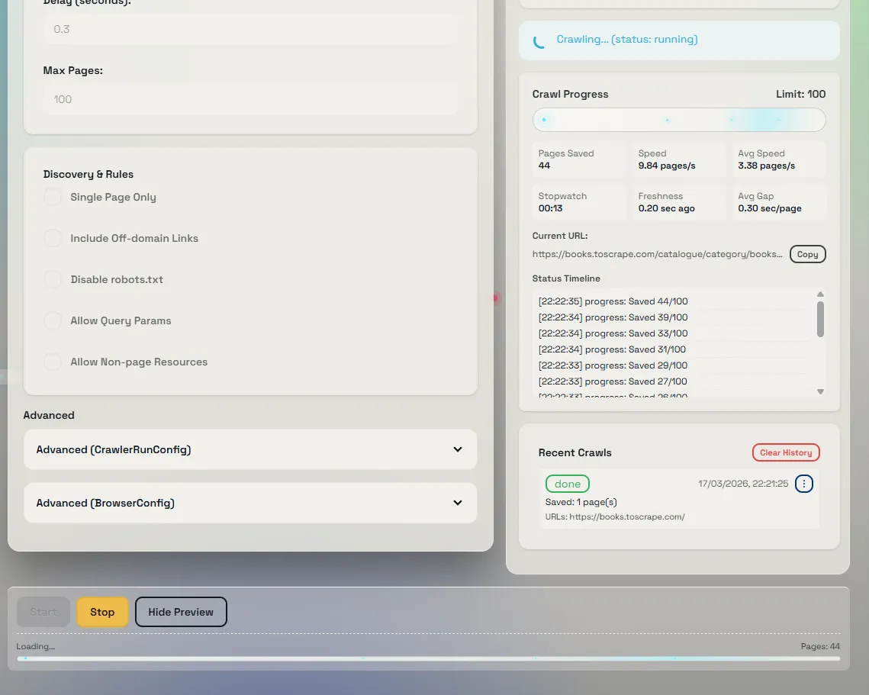Copy the current URL
Image resolution: width=869 pixels, height=695 pixels.
807,254
